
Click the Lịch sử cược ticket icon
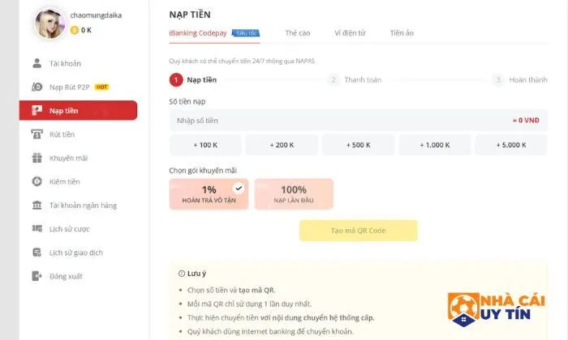point(37,228)
